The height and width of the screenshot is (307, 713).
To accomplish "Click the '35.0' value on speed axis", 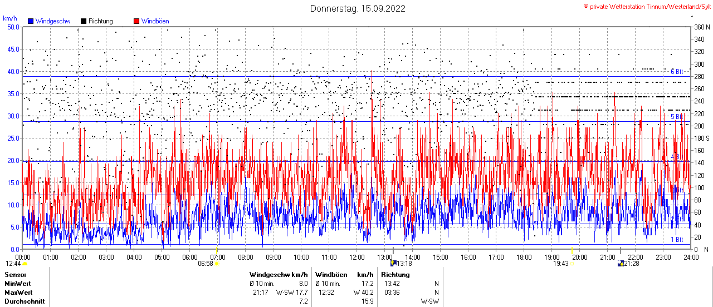I will coord(13,93).
